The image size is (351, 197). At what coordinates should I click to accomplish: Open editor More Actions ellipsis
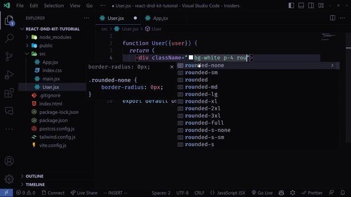click(342, 18)
